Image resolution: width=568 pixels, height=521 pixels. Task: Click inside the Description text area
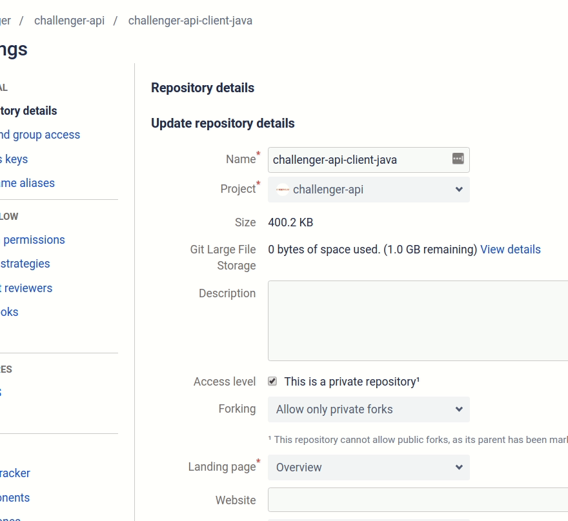tap(418, 320)
